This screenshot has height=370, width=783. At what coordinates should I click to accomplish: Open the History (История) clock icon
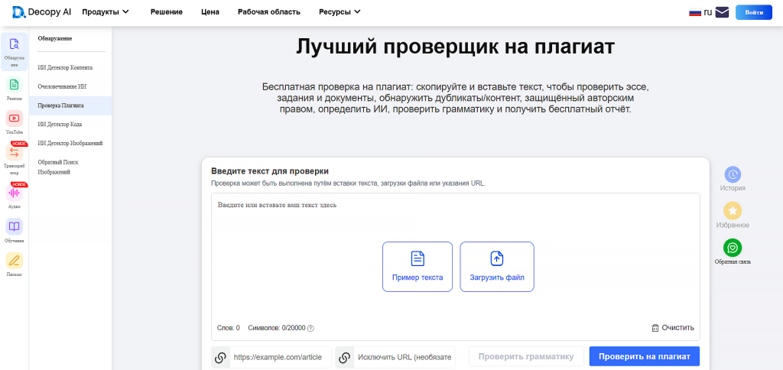pyautogui.click(x=733, y=174)
